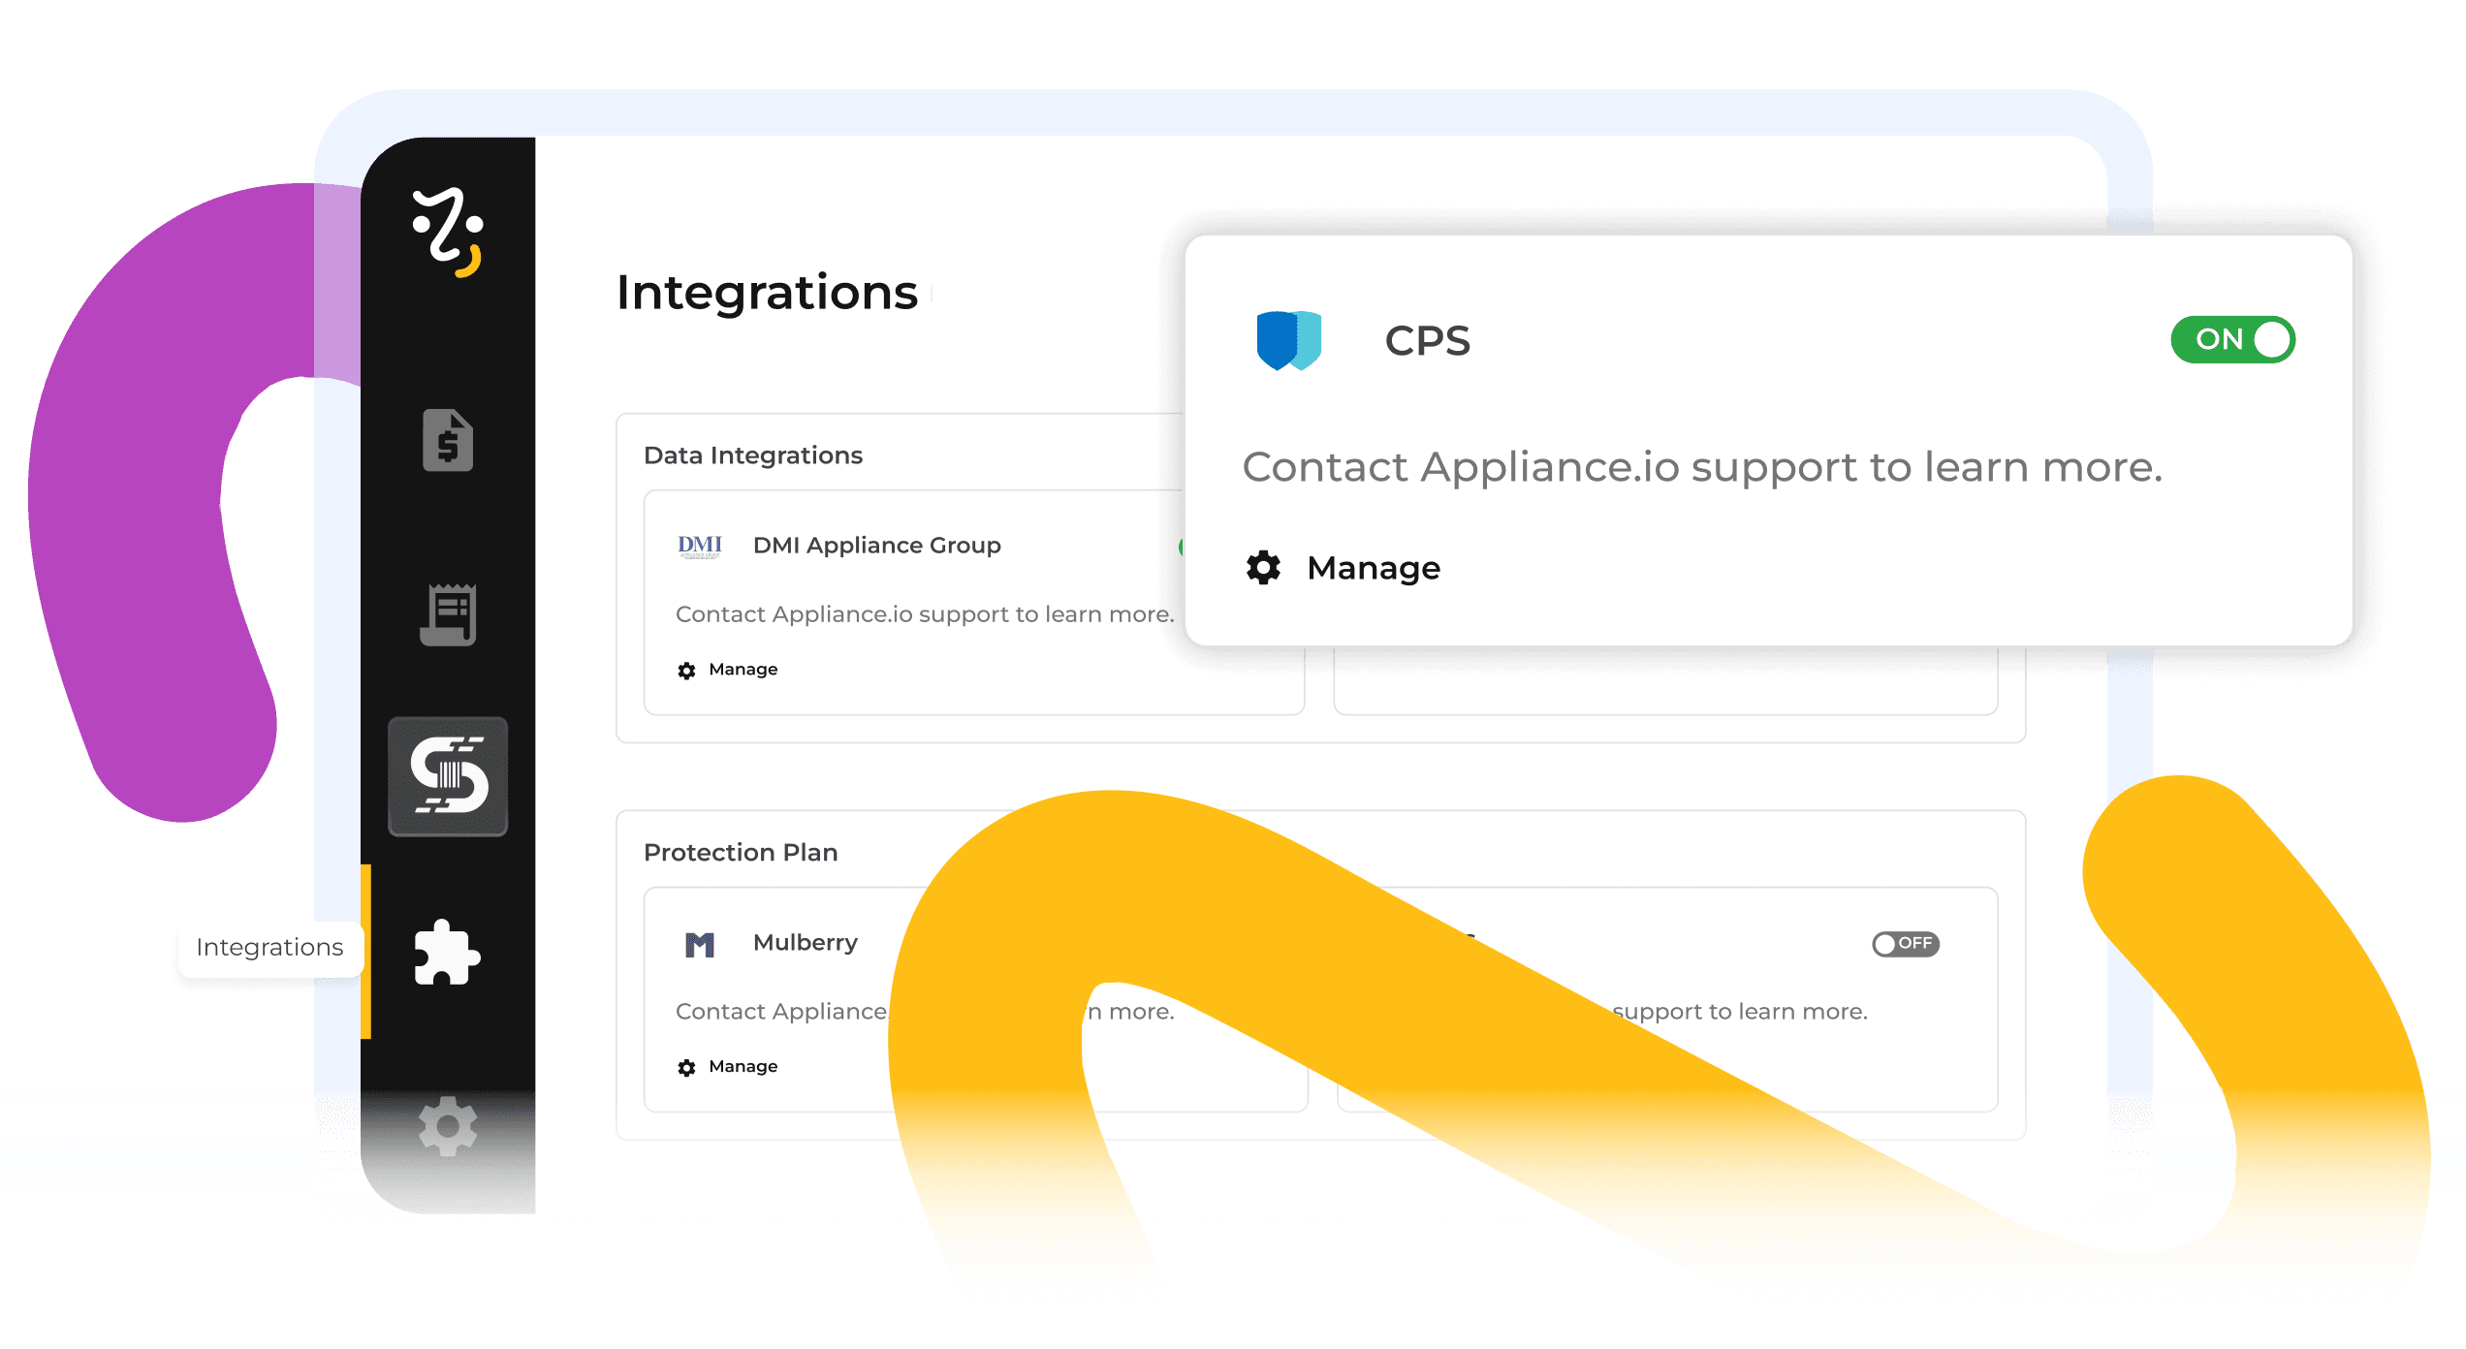
Task: Enable the OFF toggle in Protection Plan
Action: tap(1905, 944)
